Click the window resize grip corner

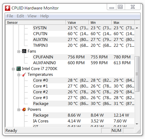coord(138,131)
